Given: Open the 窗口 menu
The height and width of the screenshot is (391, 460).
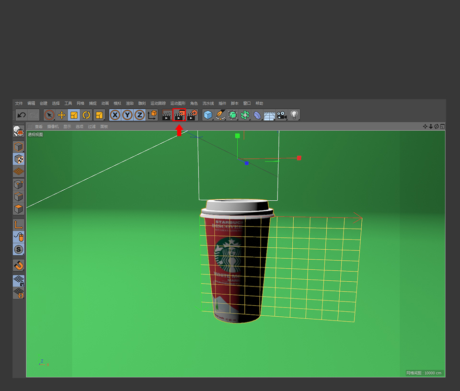Looking at the screenshot, I should point(247,103).
